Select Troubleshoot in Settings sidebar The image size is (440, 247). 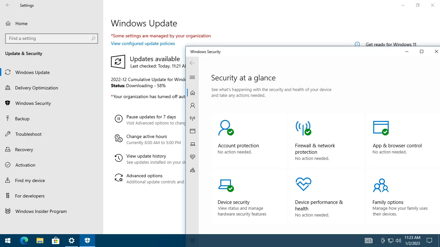(x=52, y=134)
